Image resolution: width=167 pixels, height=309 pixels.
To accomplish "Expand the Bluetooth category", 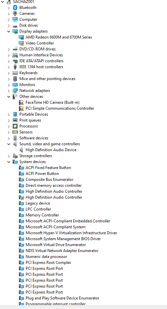I will (x=9, y=8).
